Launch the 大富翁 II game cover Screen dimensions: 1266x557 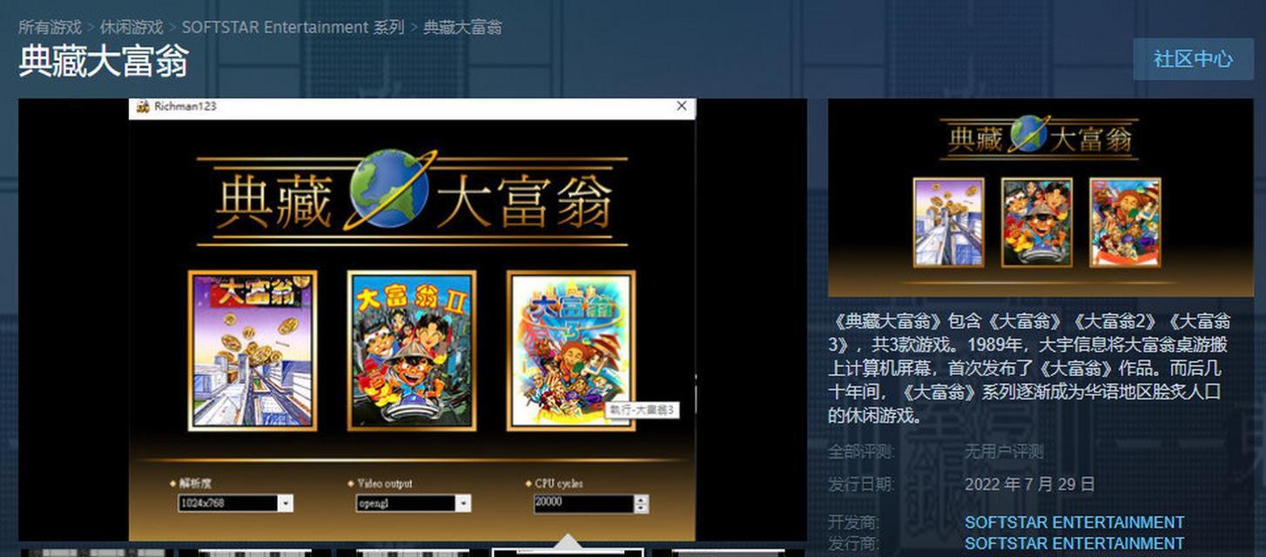tap(412, 351)
